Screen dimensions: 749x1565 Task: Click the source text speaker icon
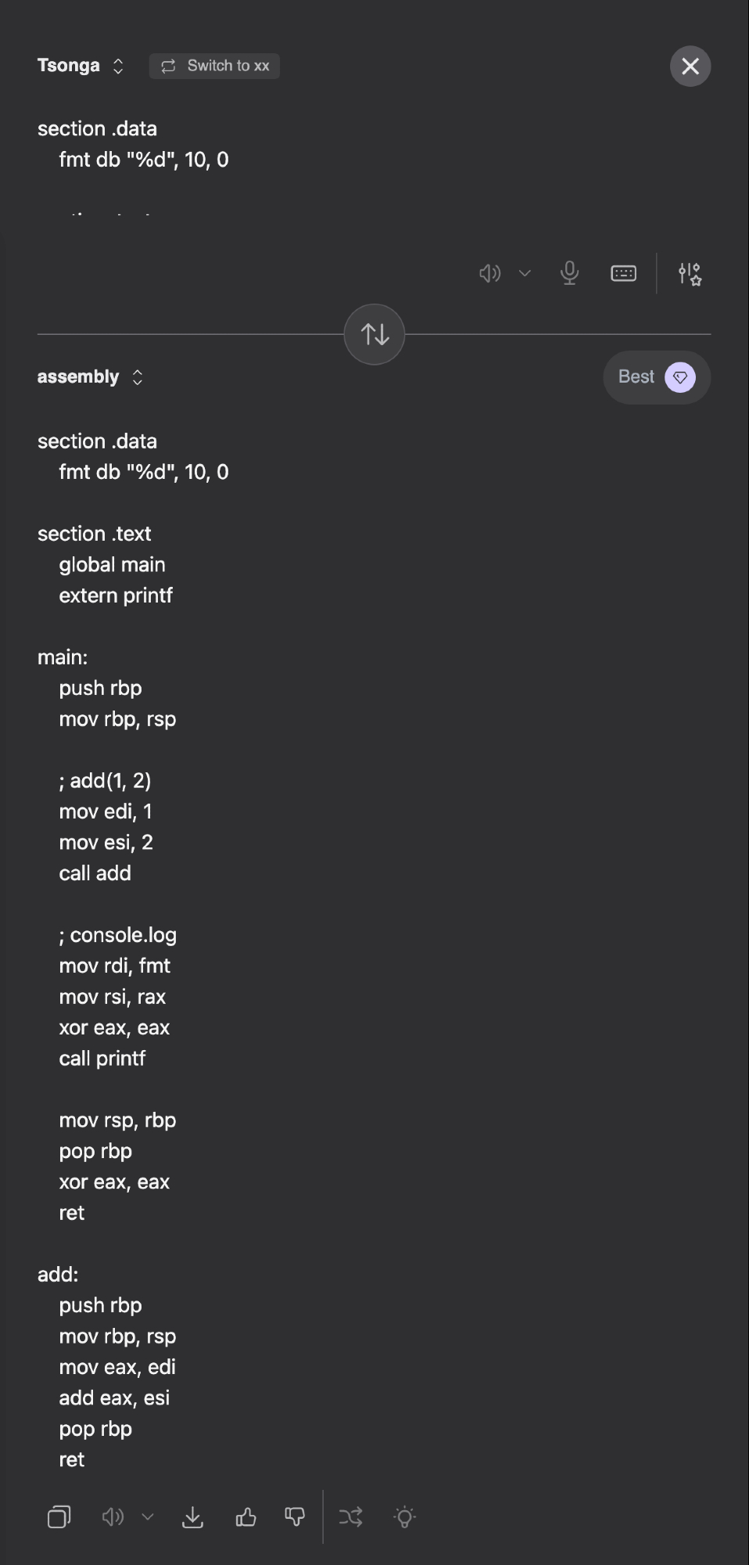(489, 273)
